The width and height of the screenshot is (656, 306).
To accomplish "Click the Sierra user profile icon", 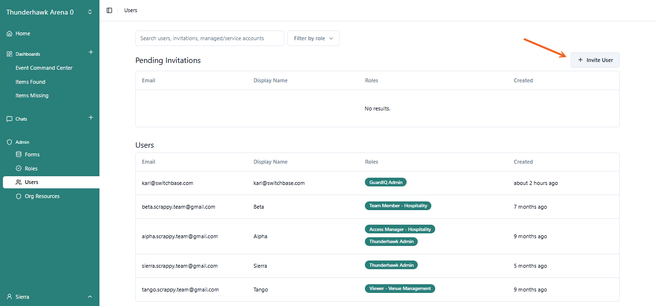I will (x=9, y=297).
